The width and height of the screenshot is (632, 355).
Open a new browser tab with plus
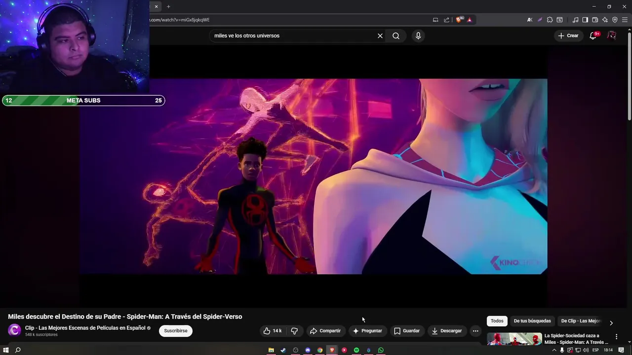click(x=168, y=6)
